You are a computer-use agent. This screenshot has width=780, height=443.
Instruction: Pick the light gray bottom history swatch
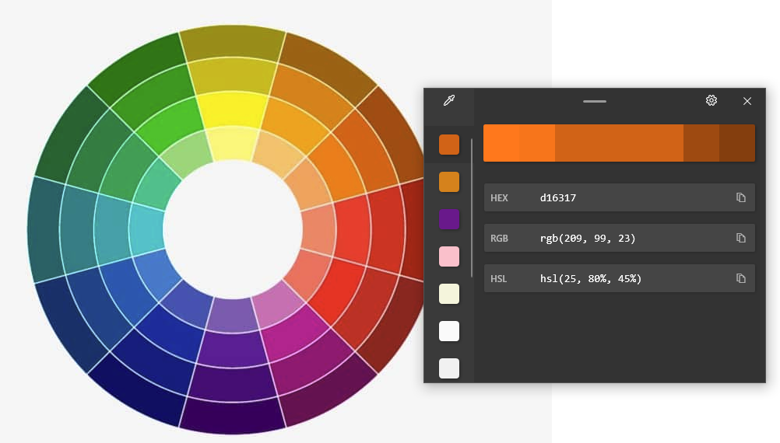point(449,368)
